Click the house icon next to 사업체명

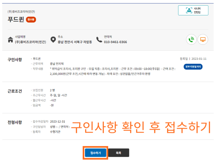coord(10,40)
